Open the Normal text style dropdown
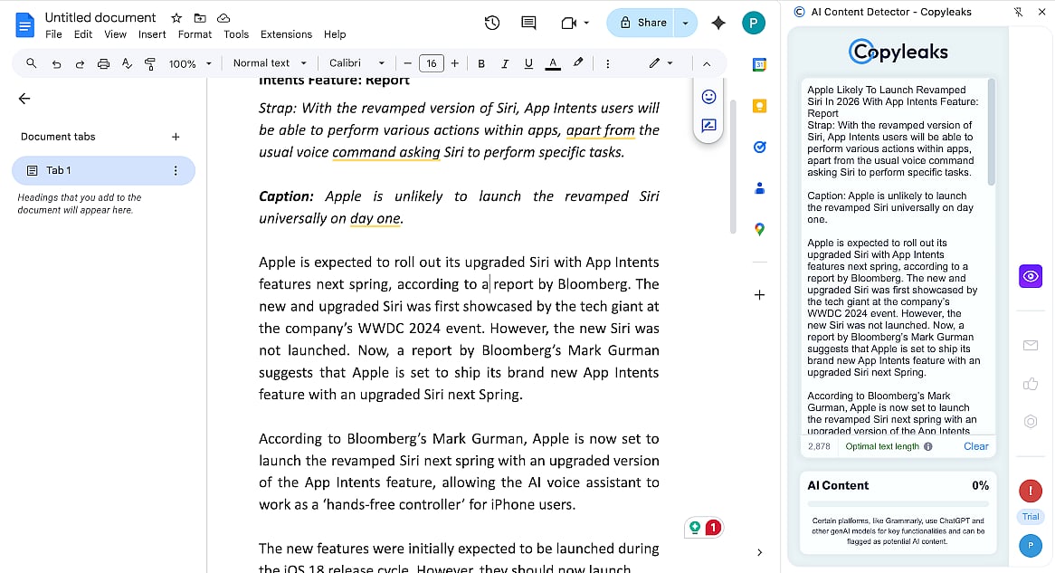Screen dimensions: 1055x573 [270, 63]
